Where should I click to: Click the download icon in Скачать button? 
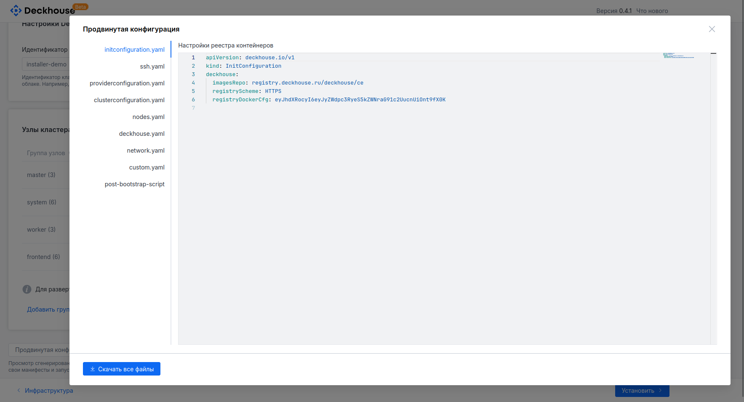pyautogui.click(x=93, y=369)
